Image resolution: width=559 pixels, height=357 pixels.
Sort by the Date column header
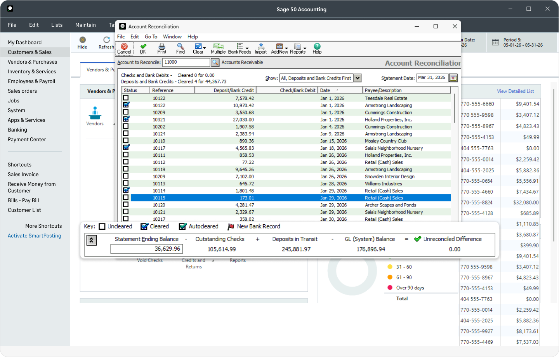point(340,90)
